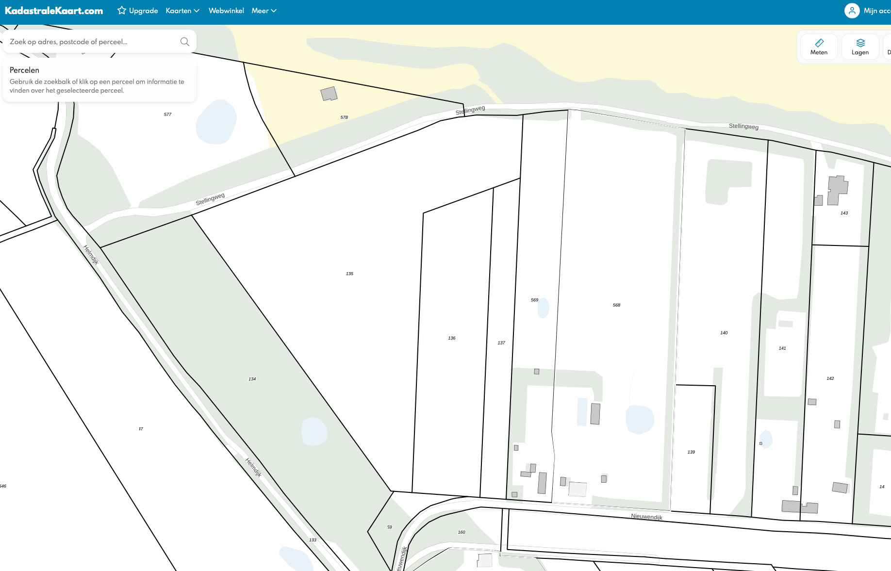The height and width of the screenshot is (571, 891).
Task: Click the Upgrade star icon
Action: pyautogui.click(x=122, y=11)
